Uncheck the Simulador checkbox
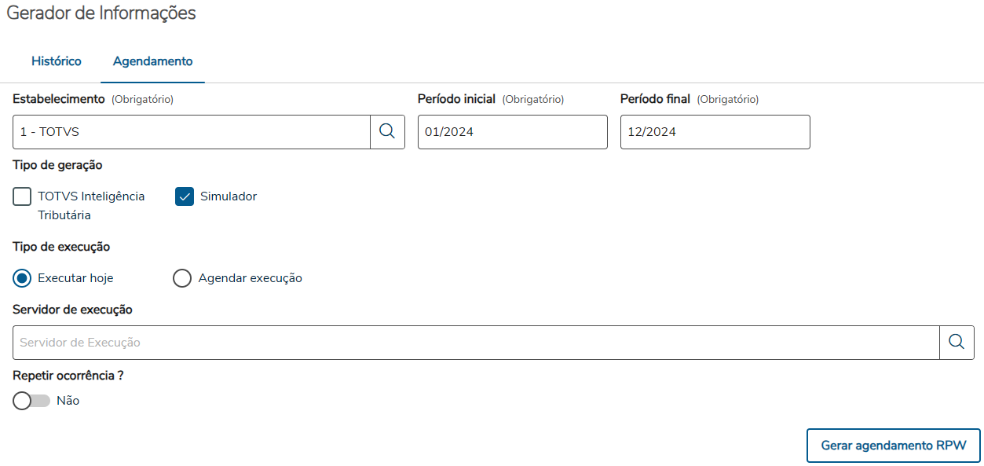Image resolution: width=984 pixels, height=466 pixels. point(185,196)
